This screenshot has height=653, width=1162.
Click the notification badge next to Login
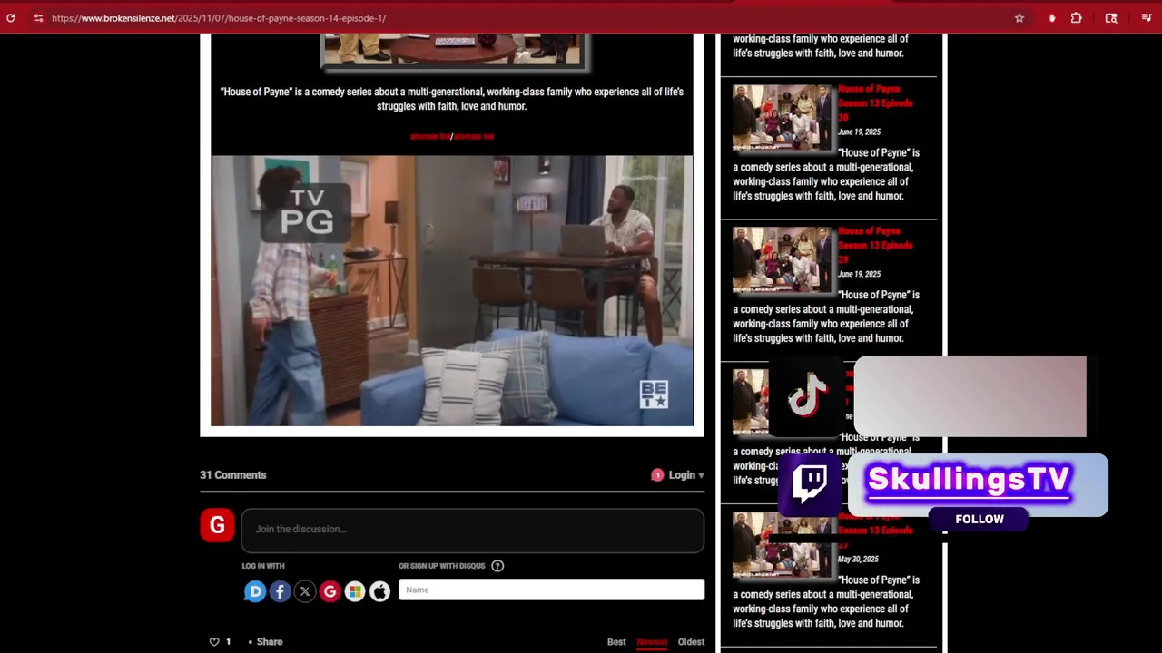(x=657, y=475)
